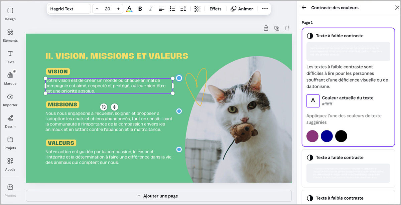This screenshot has width=401, height=205.
Task: Apply the purple suggested text color
Action: (312, 136)
